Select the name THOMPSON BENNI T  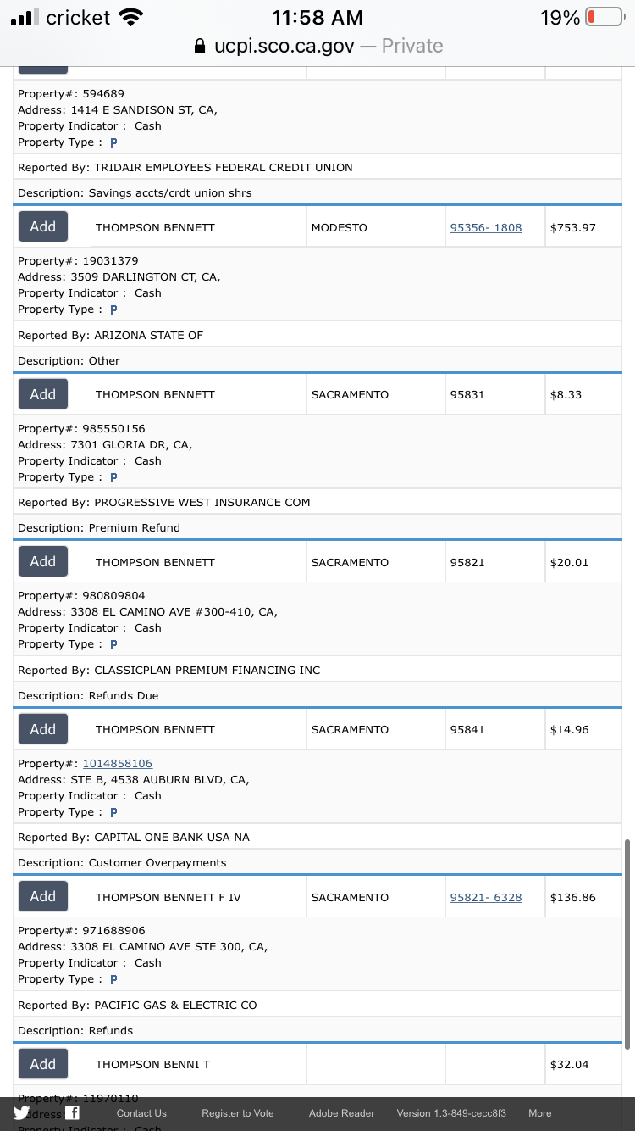point(152,1064)
